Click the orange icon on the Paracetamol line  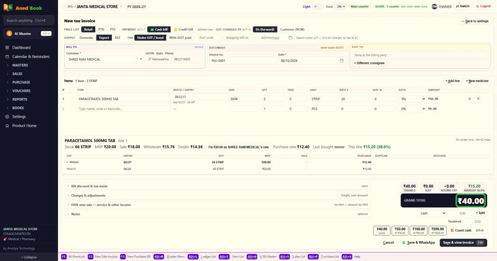point(470,98)
